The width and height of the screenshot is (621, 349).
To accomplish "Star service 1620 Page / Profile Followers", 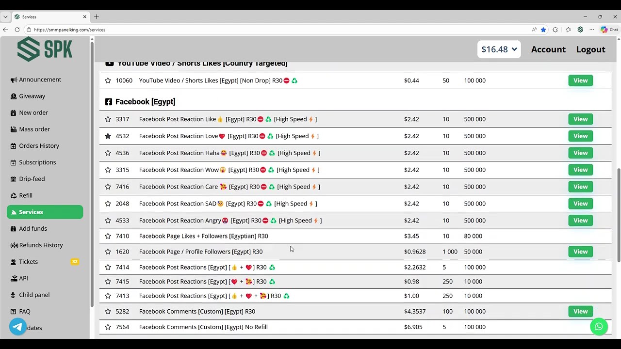I will coord(108,252).
